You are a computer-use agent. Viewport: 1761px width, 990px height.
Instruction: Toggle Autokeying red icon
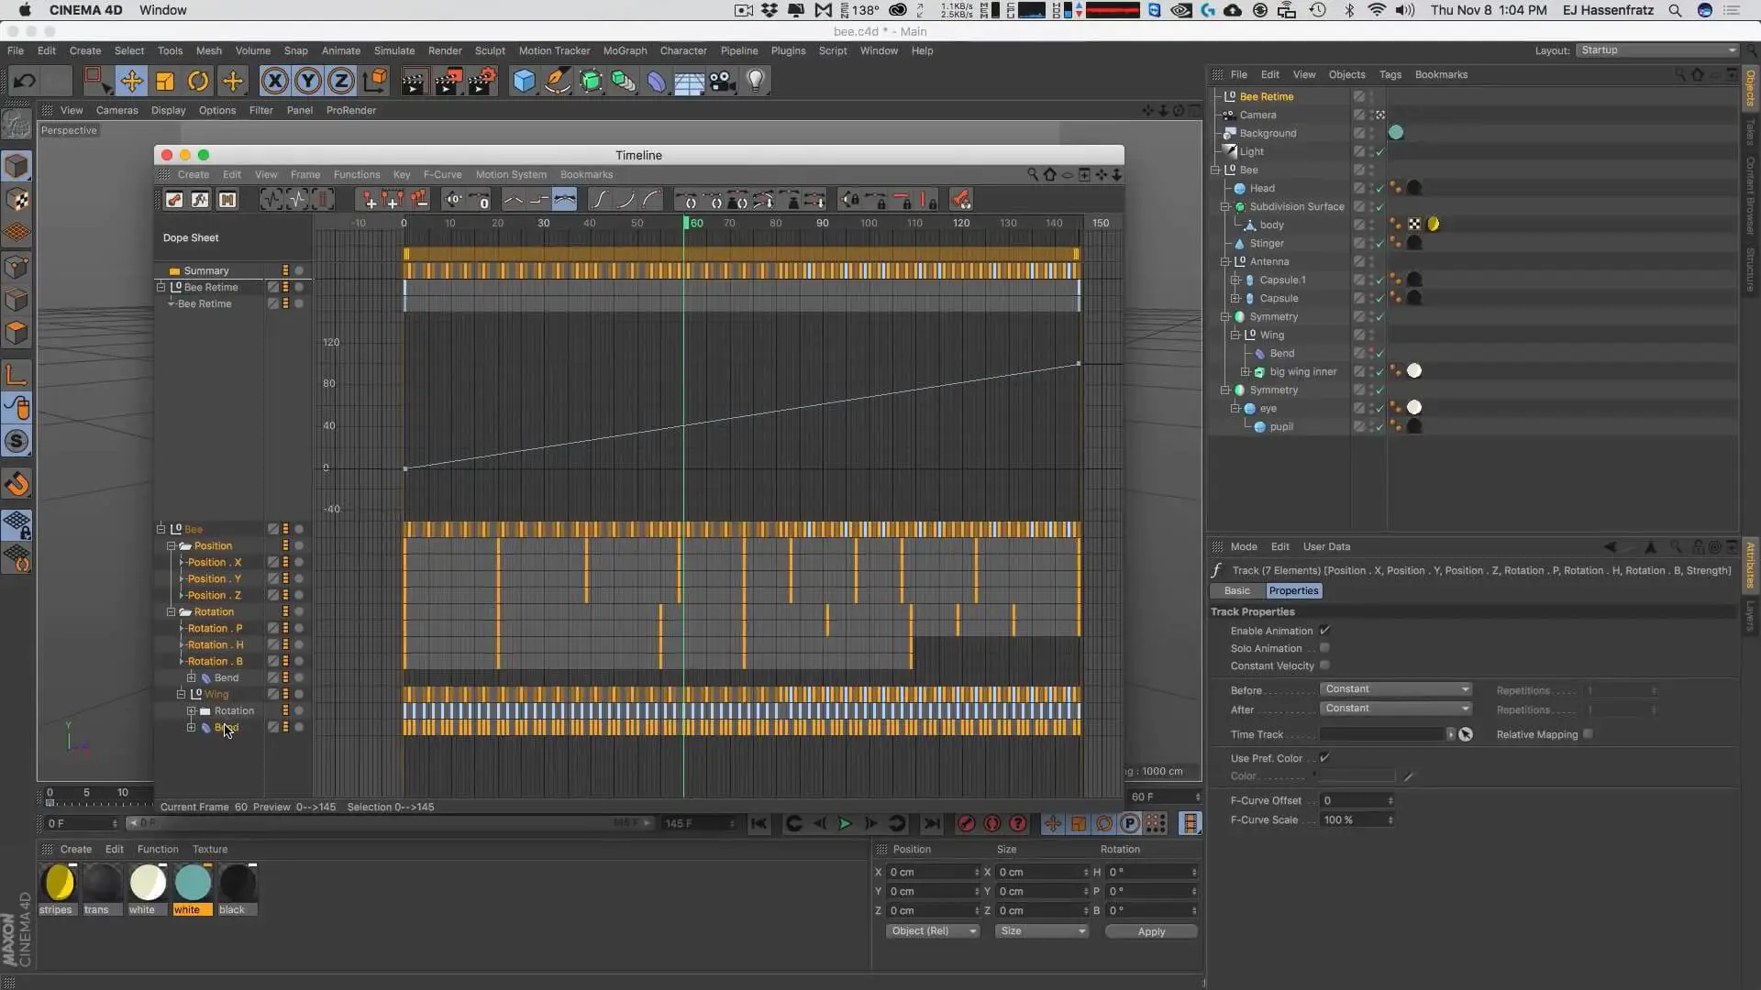992,823
